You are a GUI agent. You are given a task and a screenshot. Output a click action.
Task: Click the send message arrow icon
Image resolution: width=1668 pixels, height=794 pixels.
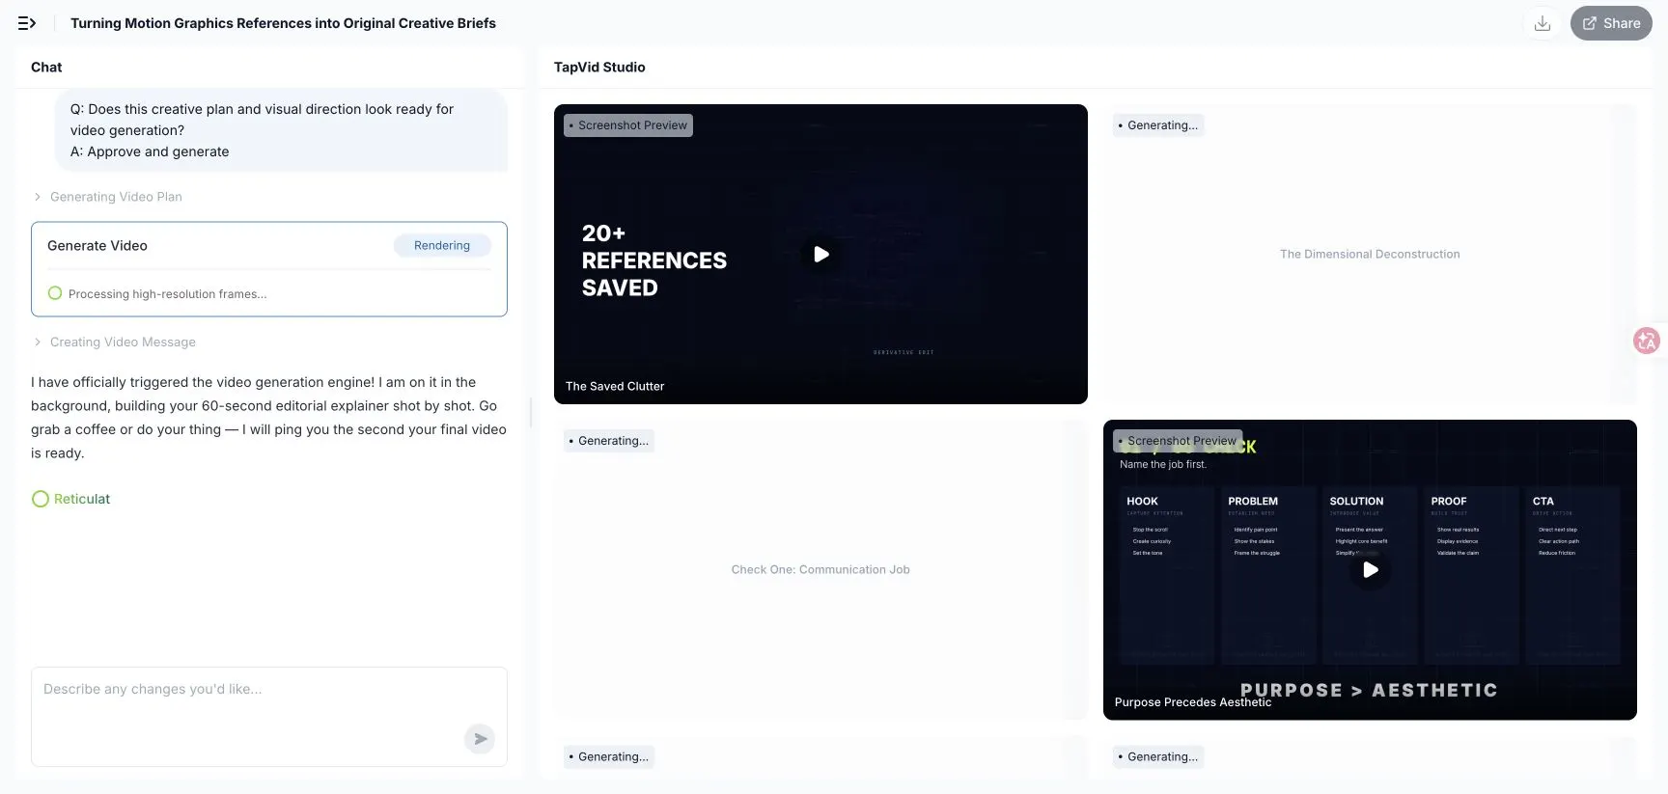[x=480, y=739]
